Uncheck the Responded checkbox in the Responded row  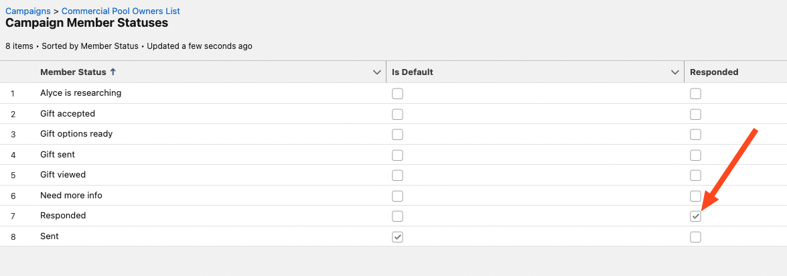click(695, 216)
